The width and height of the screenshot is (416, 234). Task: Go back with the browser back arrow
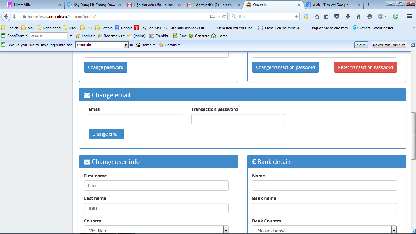pyautogui.click(x=6, y=16)
